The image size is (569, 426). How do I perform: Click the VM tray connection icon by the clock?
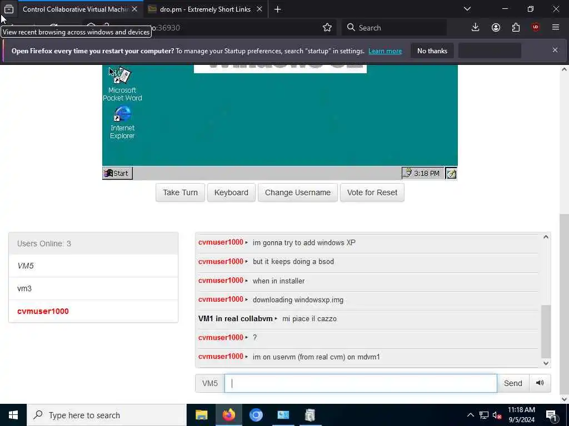pyautogui.click(x=407, y=173)
